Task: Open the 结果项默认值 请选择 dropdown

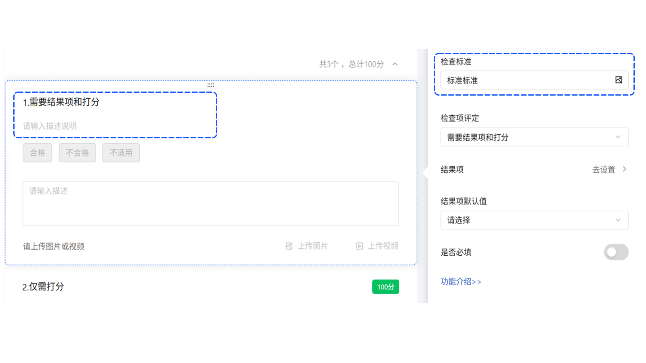Action: 534,220
